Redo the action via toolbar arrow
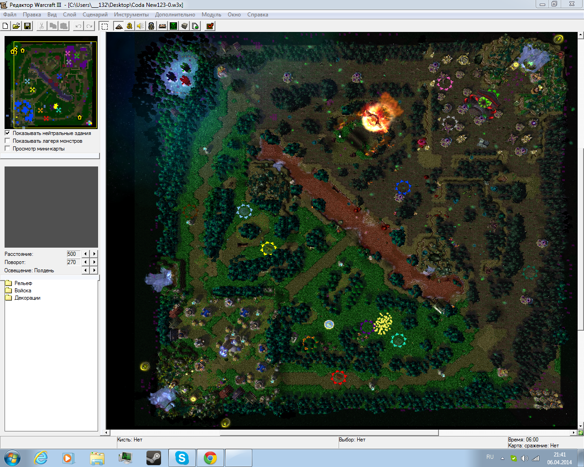Viewport: 584px width, 467px height. 89,26
